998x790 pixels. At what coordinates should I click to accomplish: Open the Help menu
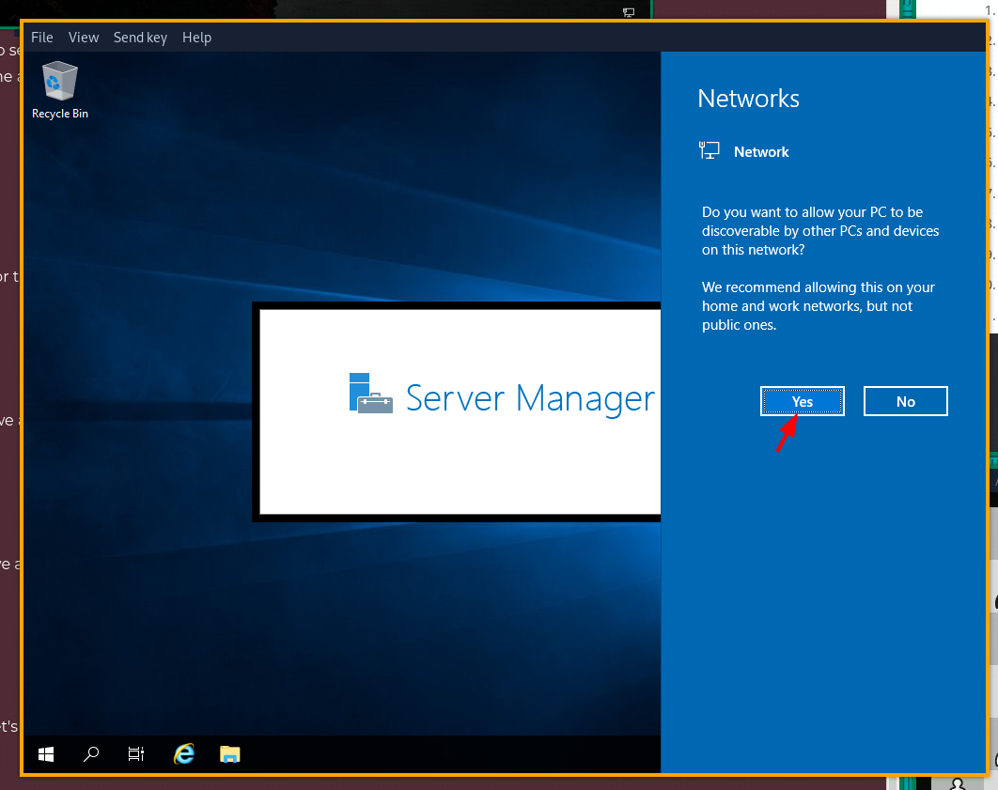point(196,38)
